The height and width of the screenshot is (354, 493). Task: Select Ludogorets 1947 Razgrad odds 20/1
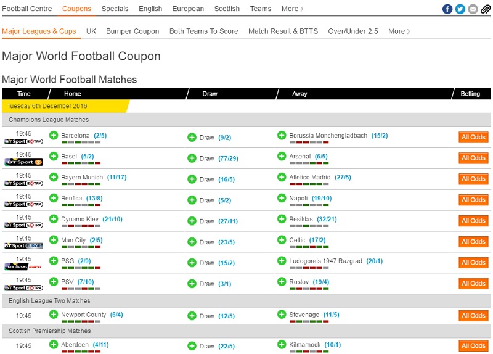(374, 261)
